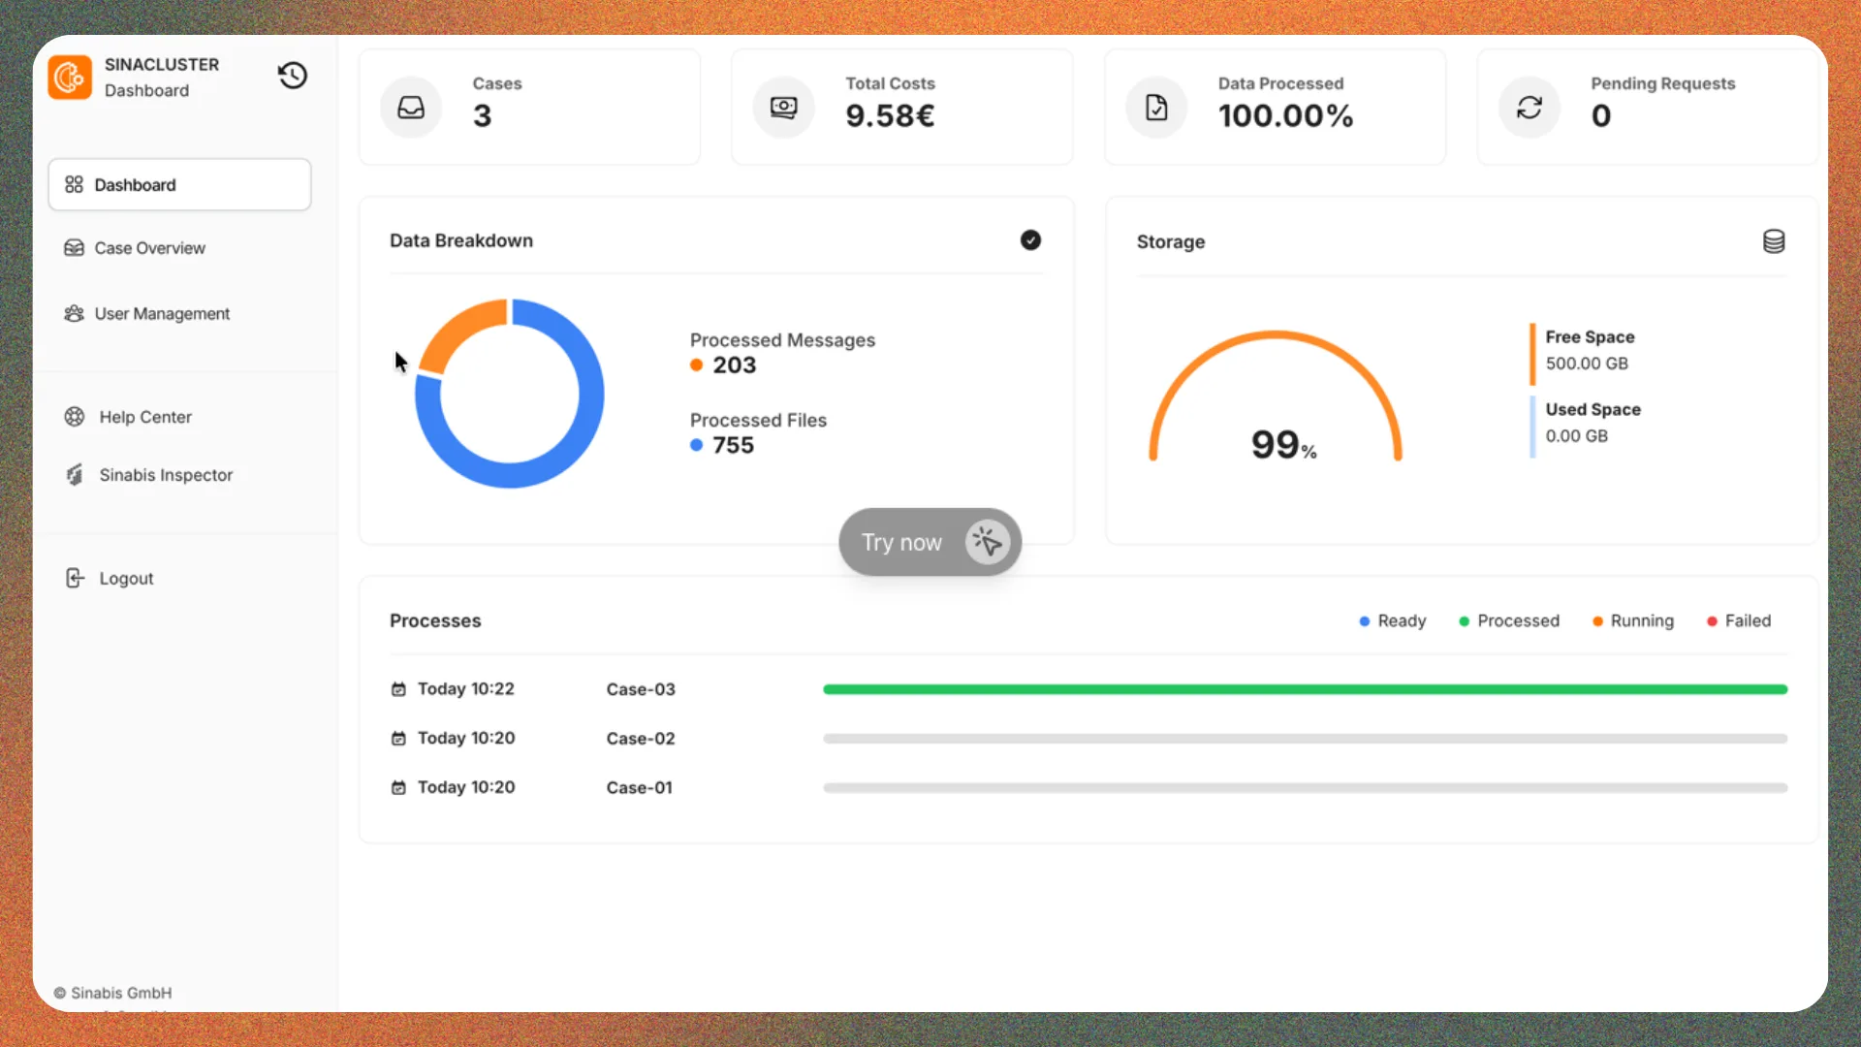Viewport: 1861px width, 1047px height.
Task: Open the Dashboard menu item
Action: point(179,184)
